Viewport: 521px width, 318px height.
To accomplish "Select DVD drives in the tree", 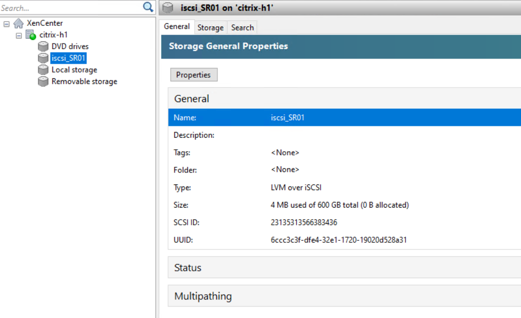I will (70, 47).
